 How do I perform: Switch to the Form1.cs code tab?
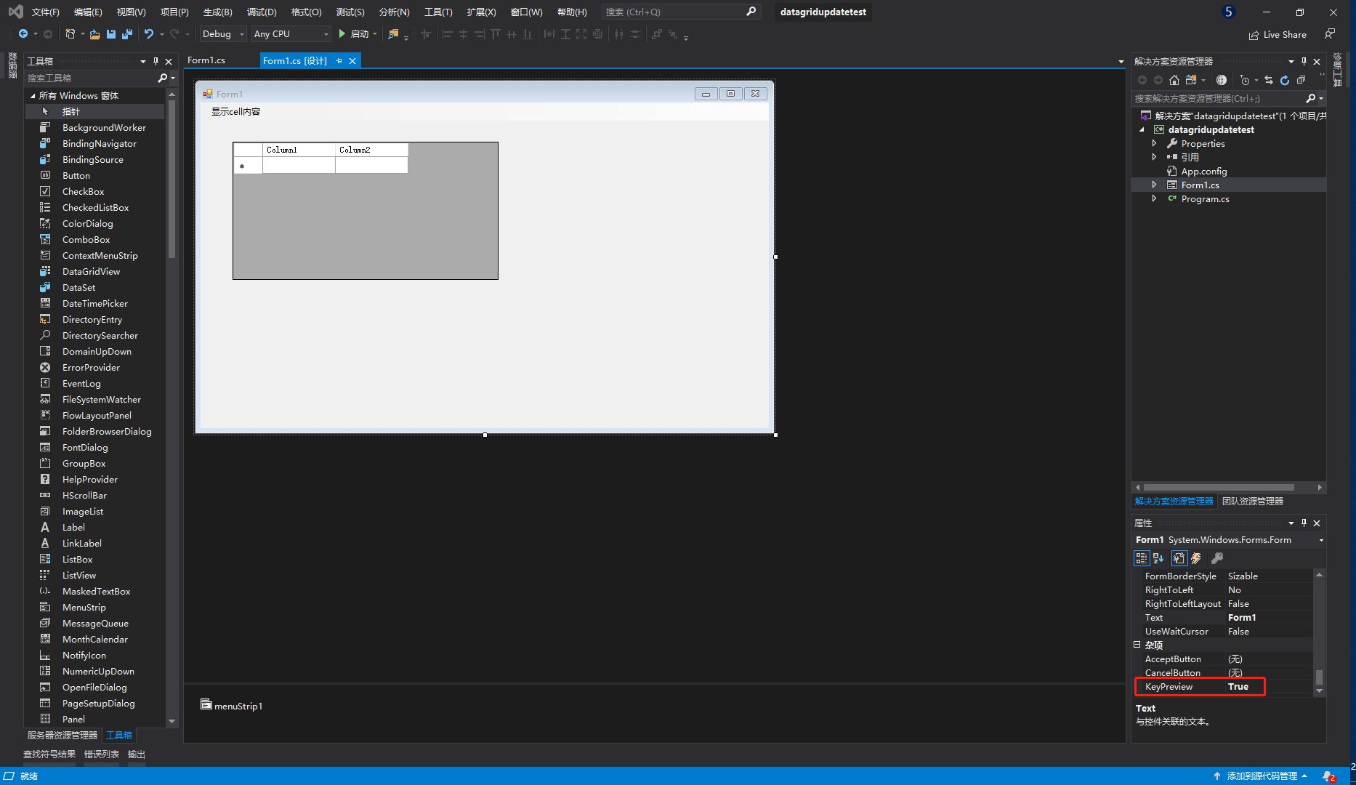coord(206,60)
